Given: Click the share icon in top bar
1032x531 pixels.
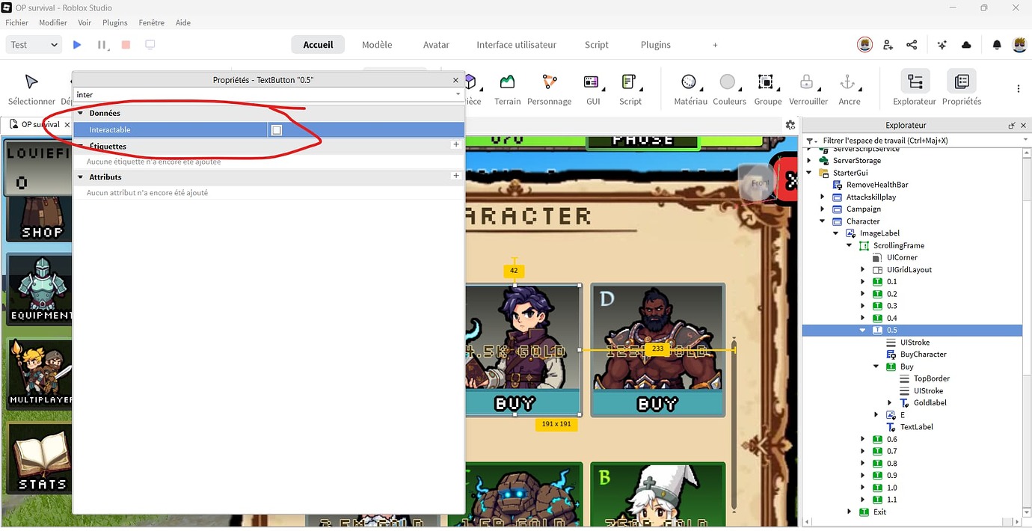Looking at the screenshot, I should (912, 45).
